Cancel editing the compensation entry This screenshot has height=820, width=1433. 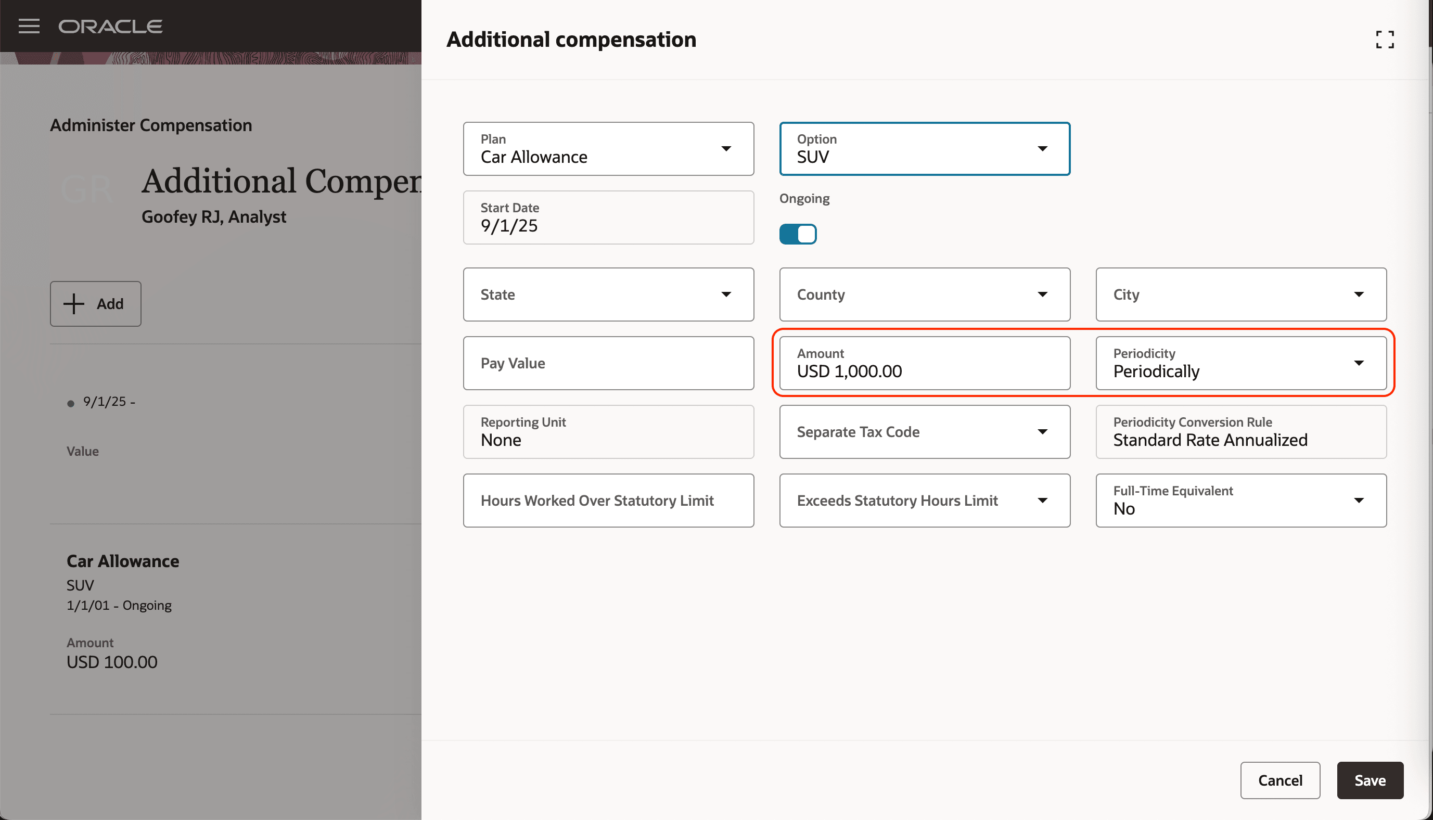pyautogui.click(x=1280, y=780)
